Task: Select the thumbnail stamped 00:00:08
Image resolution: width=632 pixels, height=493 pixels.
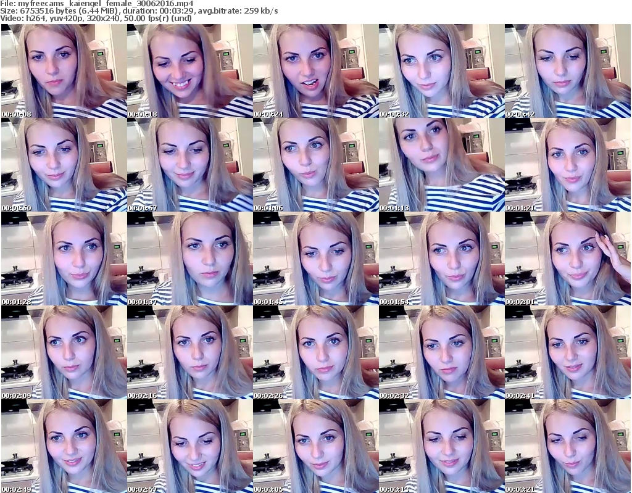Action: tap(64, 71)
